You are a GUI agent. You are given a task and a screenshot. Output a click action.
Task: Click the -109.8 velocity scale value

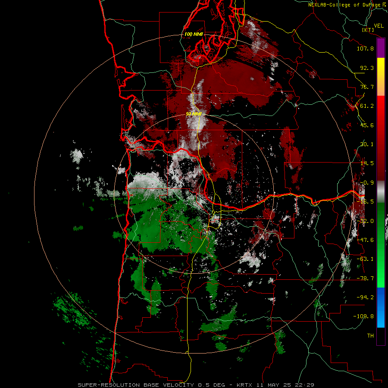pos(363,316)
